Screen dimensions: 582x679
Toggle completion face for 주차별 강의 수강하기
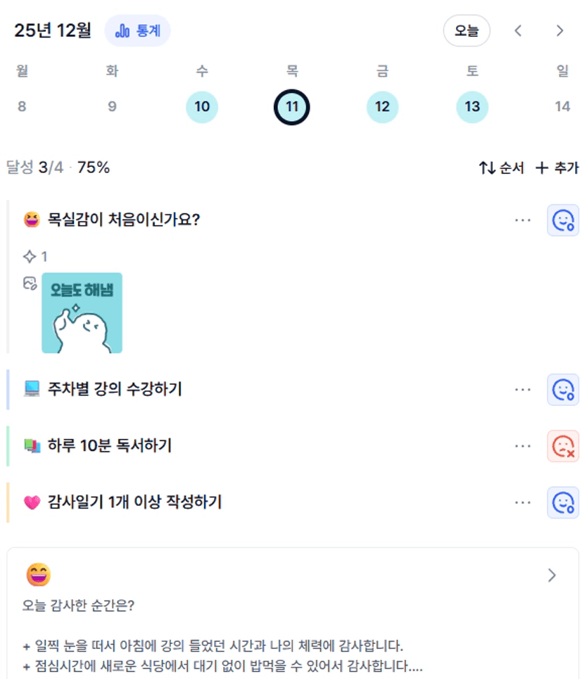pyautogui.click(x=563, y=389)
